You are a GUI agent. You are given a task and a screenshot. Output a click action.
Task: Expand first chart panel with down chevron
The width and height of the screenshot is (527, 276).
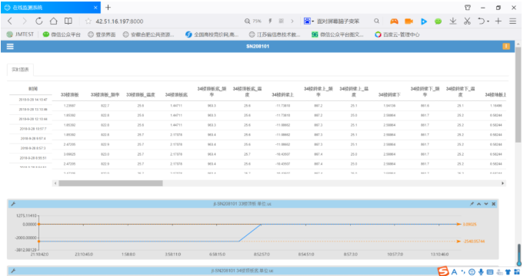click(486, 204)
